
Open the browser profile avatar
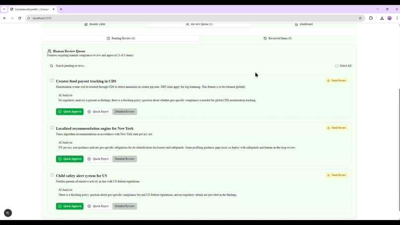[390, 18]
